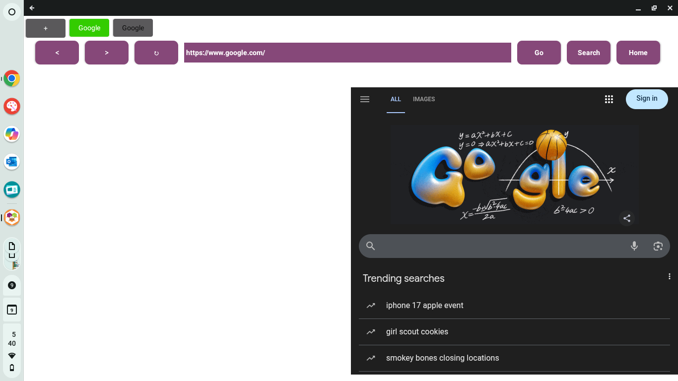Select trending search "iphone 17 apple event"
Screen dimensions: 678x381
coord(425,306)
